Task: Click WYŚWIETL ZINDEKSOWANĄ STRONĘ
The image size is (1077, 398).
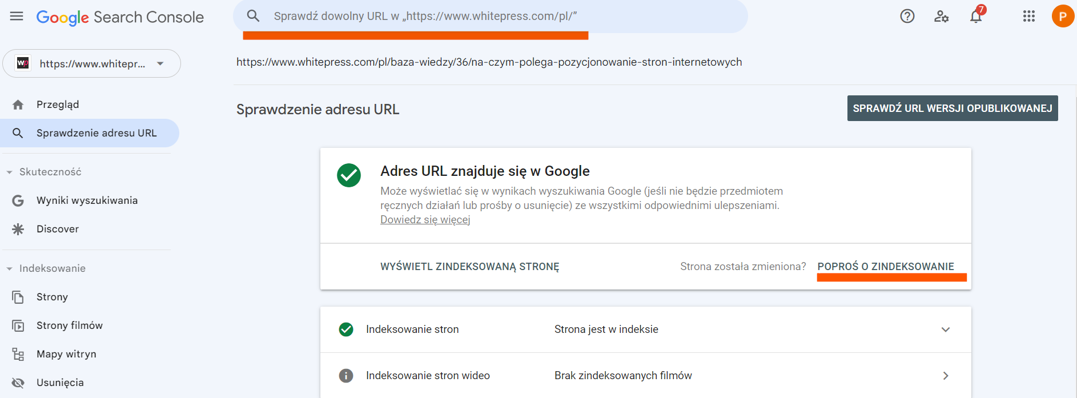Action: pyautogui.click(x=470, y=267)
